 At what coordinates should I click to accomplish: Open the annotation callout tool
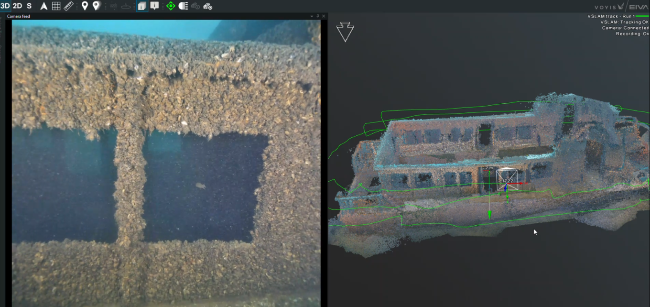coord(154,6)
